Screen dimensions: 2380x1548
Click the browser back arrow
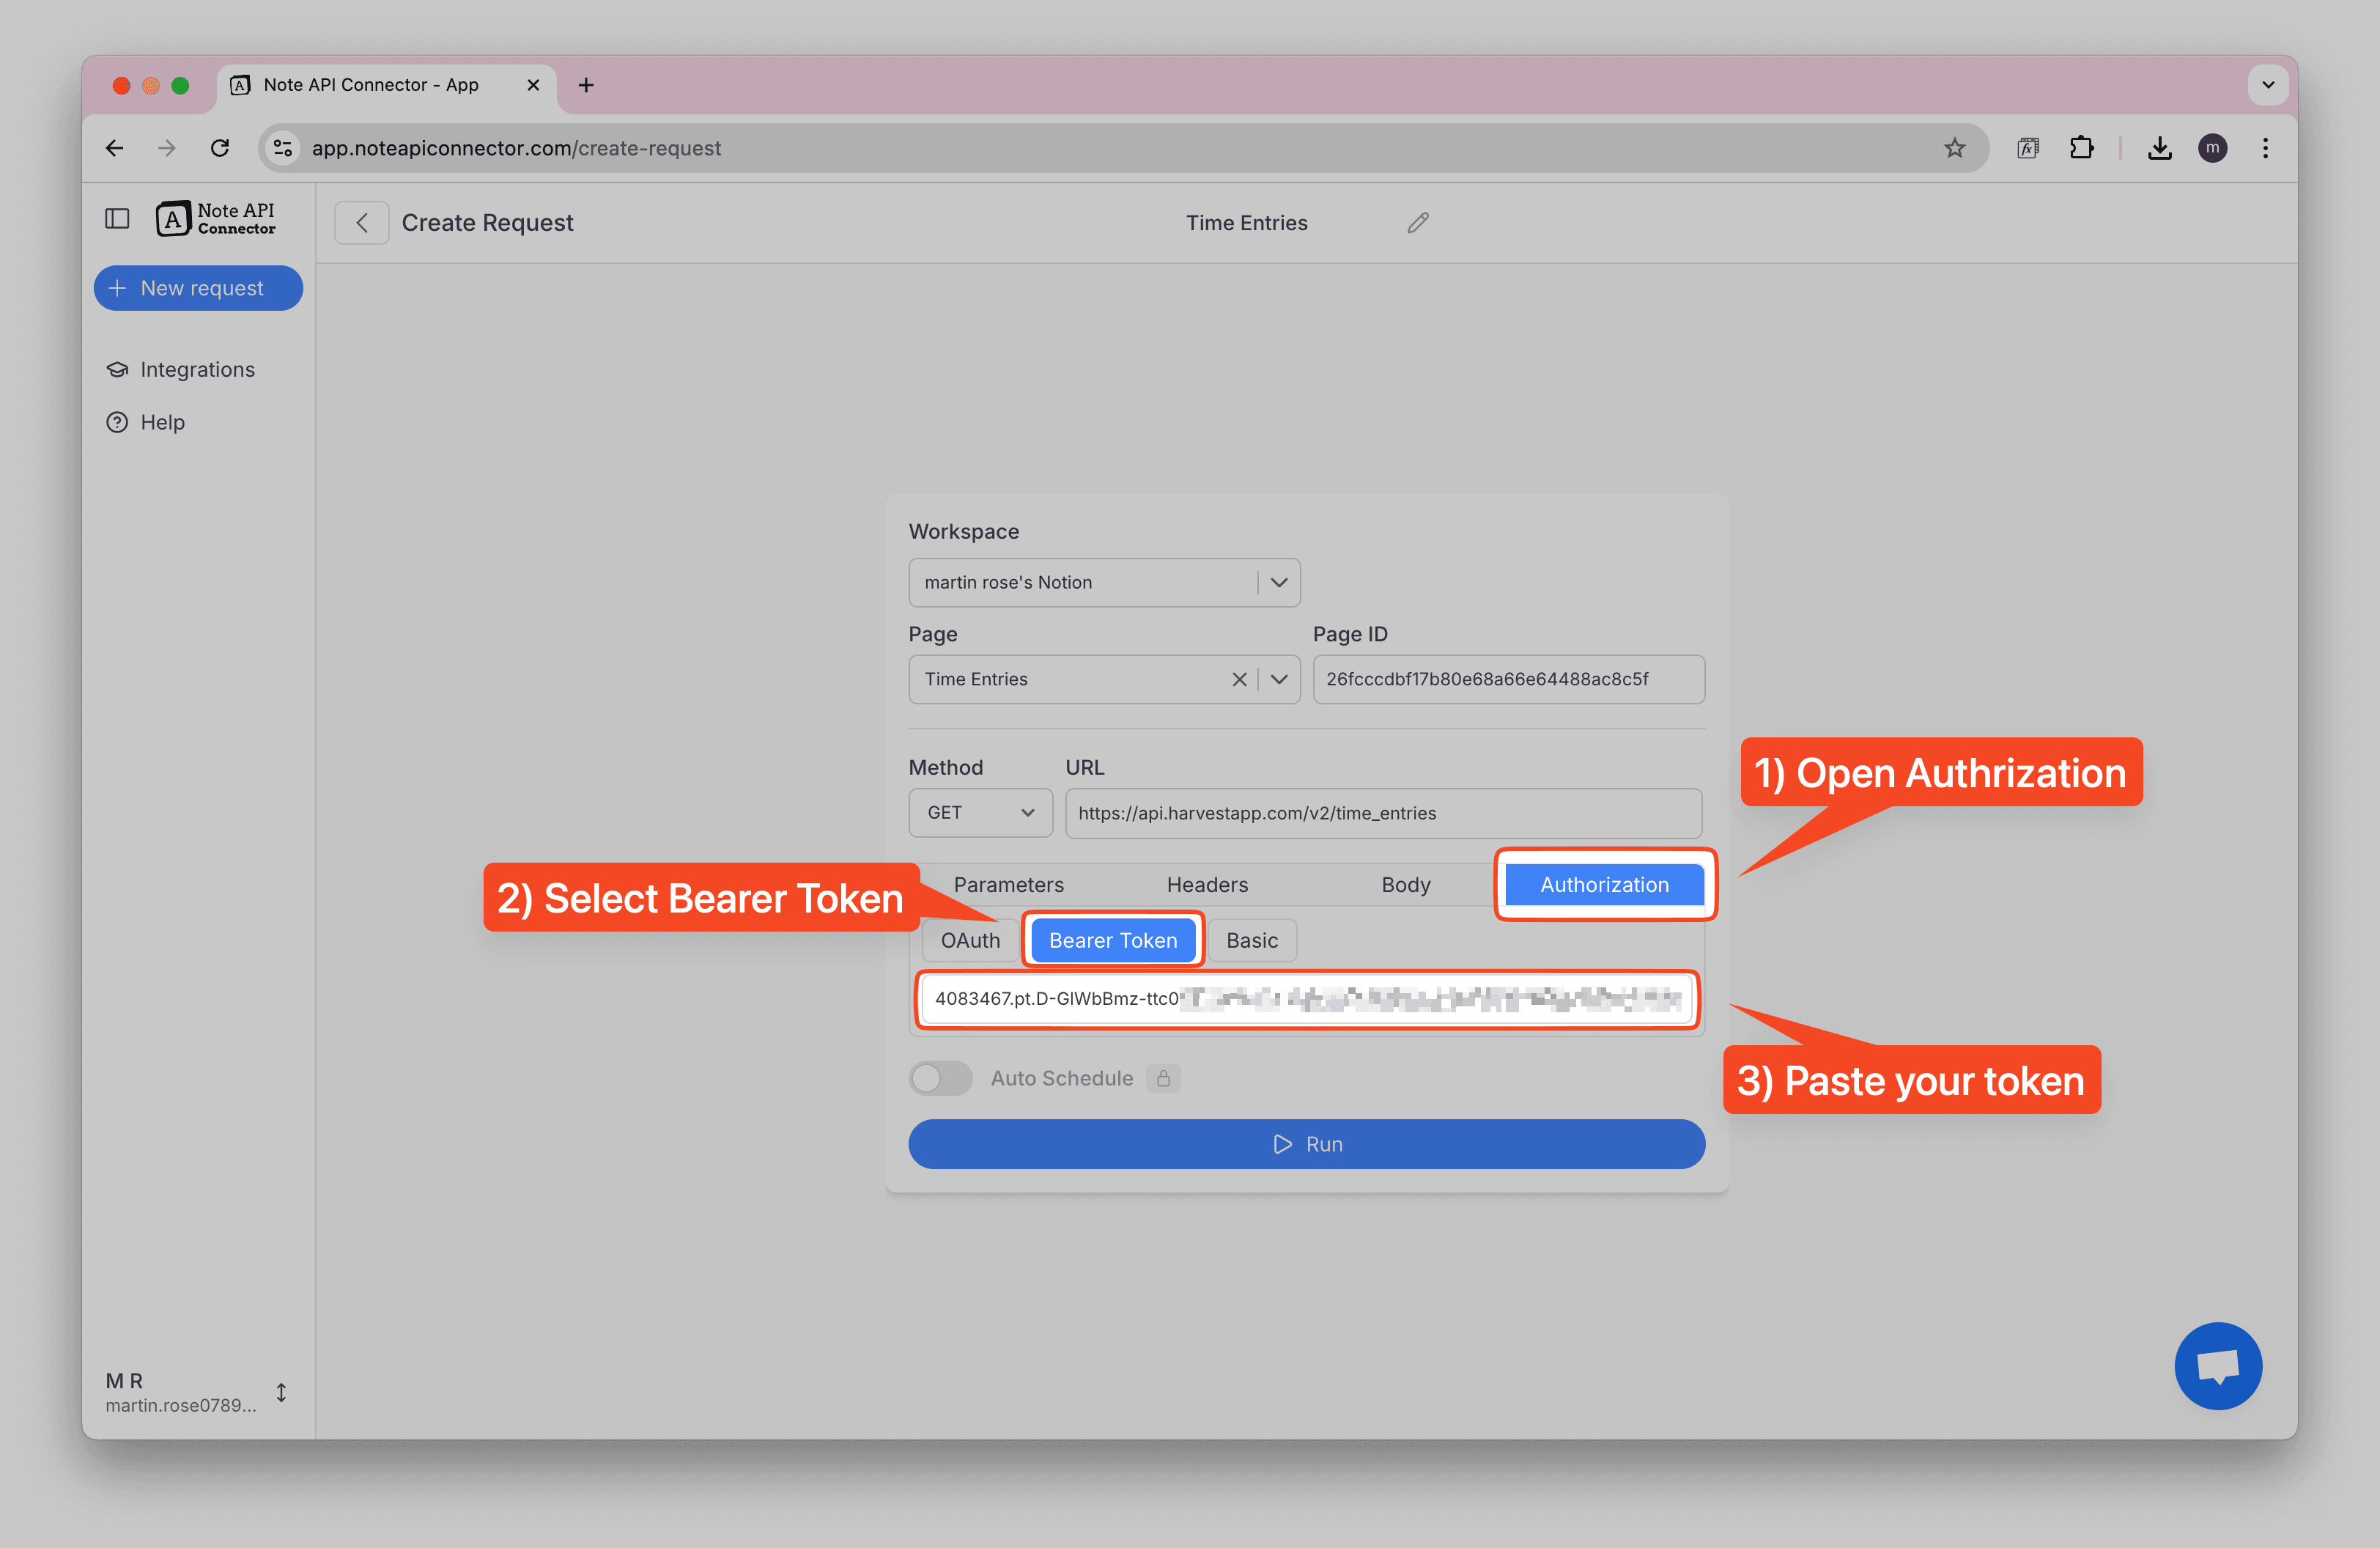pos(115,148)
